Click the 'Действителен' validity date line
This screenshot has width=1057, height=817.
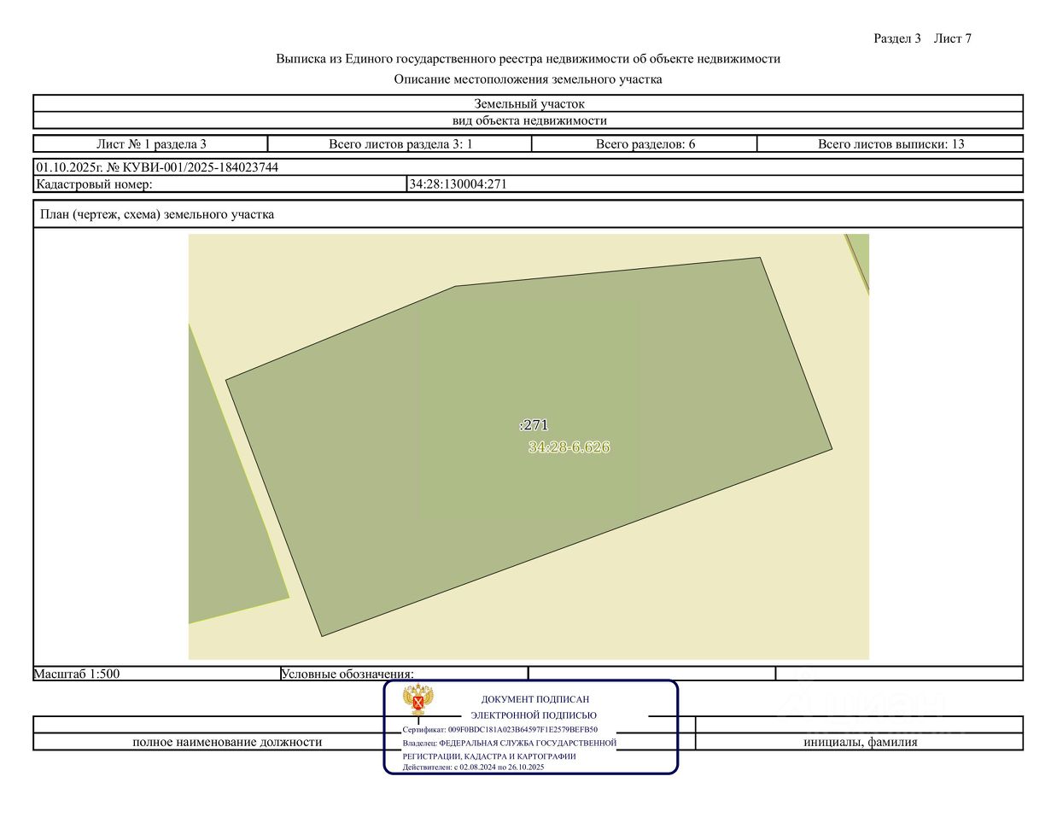[x=474, y=767]
